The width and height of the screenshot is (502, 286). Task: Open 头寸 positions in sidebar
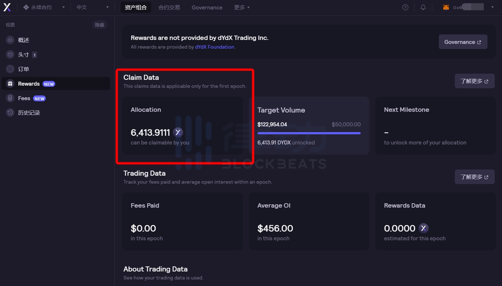pyautogui.click(x=56, y=54)
